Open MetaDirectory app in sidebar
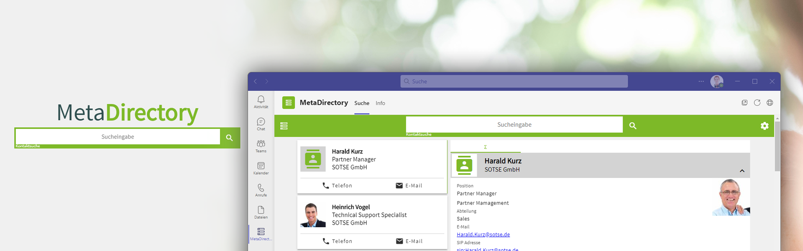Viewport: 803px width, 251px height. 261,234
